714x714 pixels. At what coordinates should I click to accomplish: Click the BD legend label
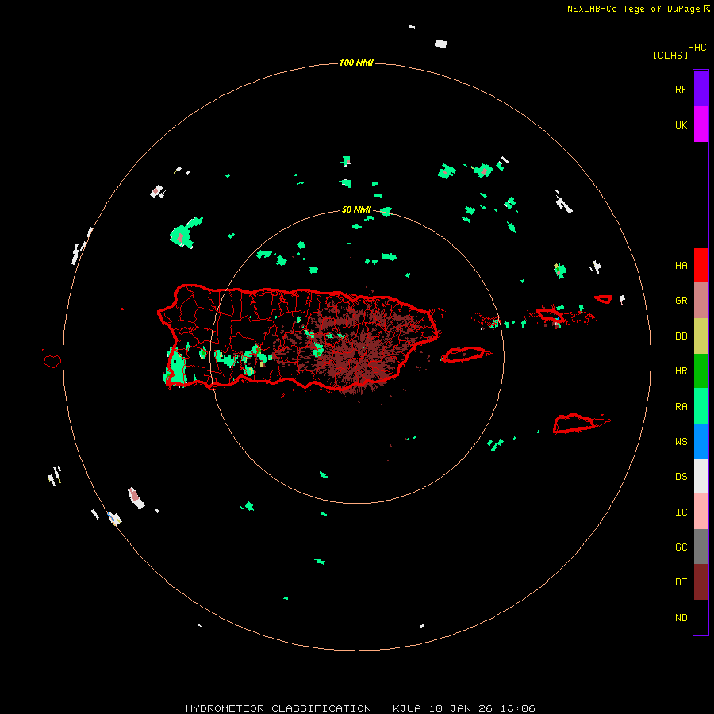681,336
